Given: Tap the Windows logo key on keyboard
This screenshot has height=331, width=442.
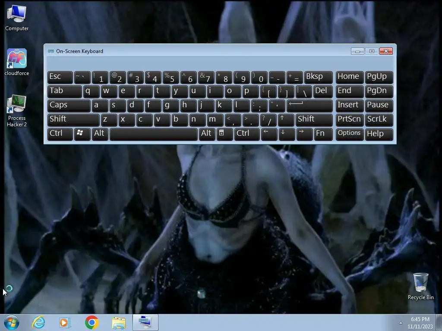Looking at the screenshot, I should click(x=82, y=134).
